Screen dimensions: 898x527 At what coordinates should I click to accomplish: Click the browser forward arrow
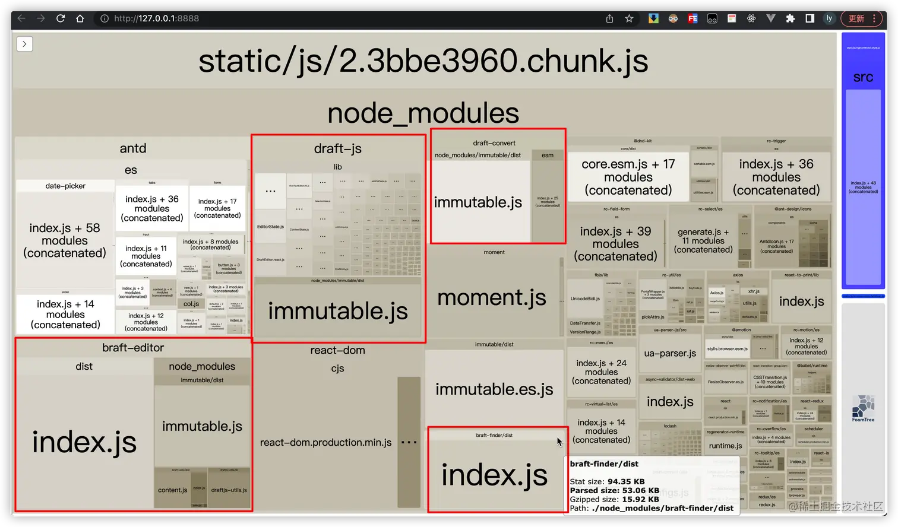click(40, 18)
